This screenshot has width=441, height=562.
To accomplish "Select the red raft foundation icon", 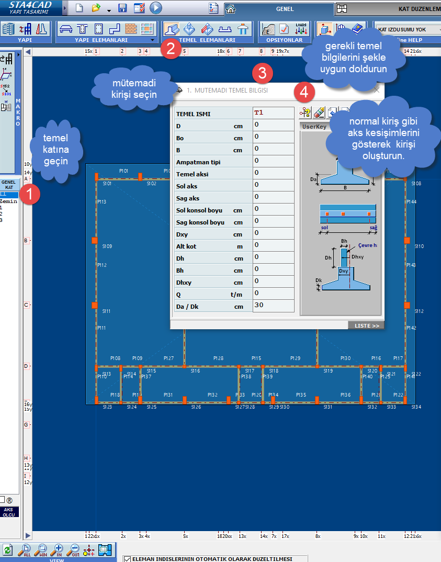I will [x=207, y=29].
